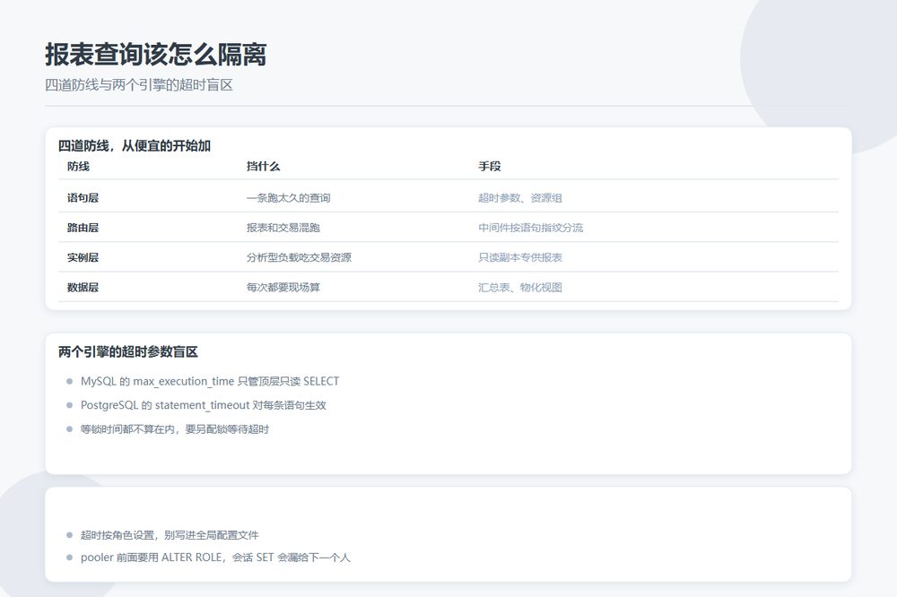Select the card title 两个引擎的超时参数盲区

click(128, 351)
